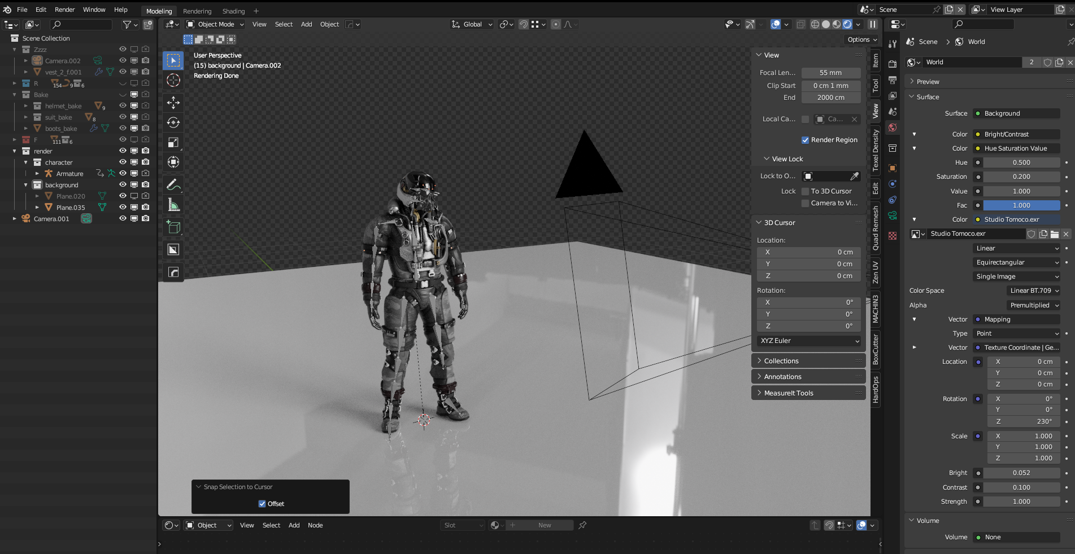Select the Scale tool icon

click(173, 142)
